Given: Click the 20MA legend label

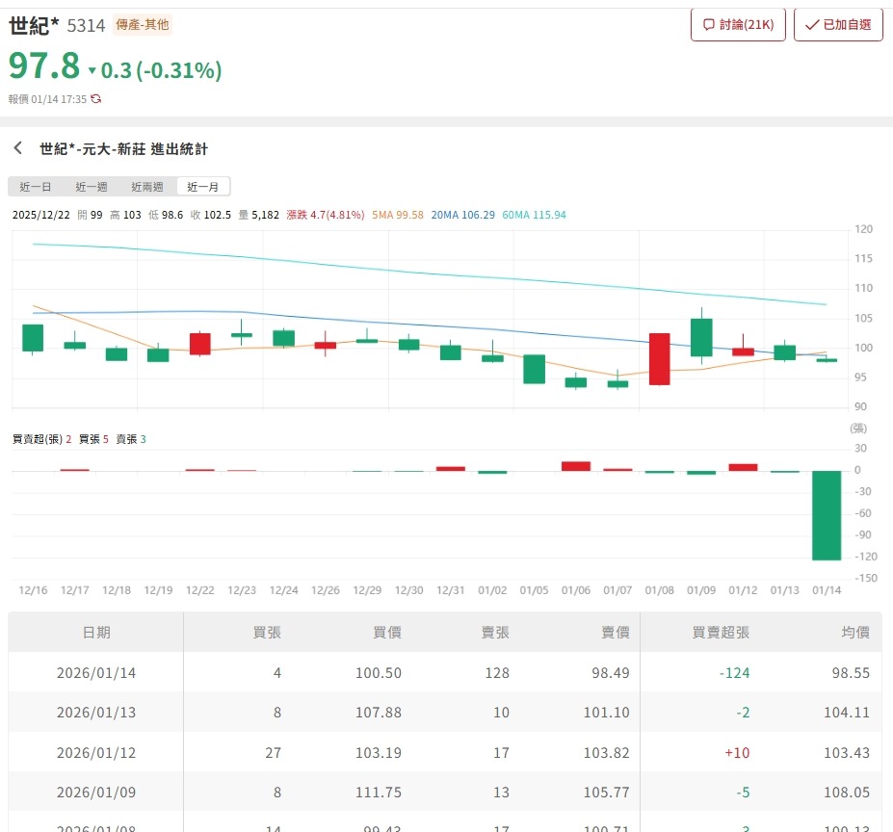Looking at the screenshot, I should (x=463, y=215).
